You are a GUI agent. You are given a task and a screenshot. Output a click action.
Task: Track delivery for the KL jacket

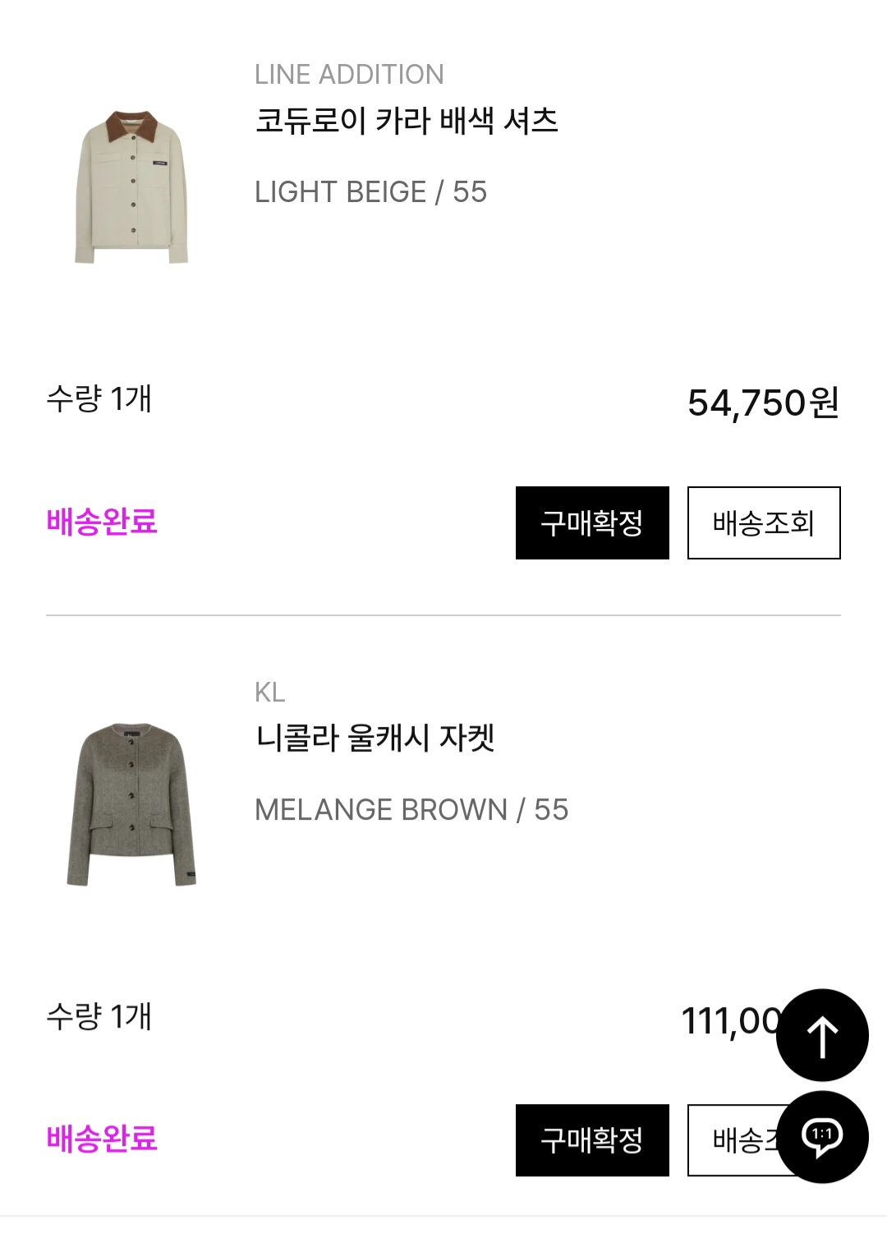[733, 1140]
